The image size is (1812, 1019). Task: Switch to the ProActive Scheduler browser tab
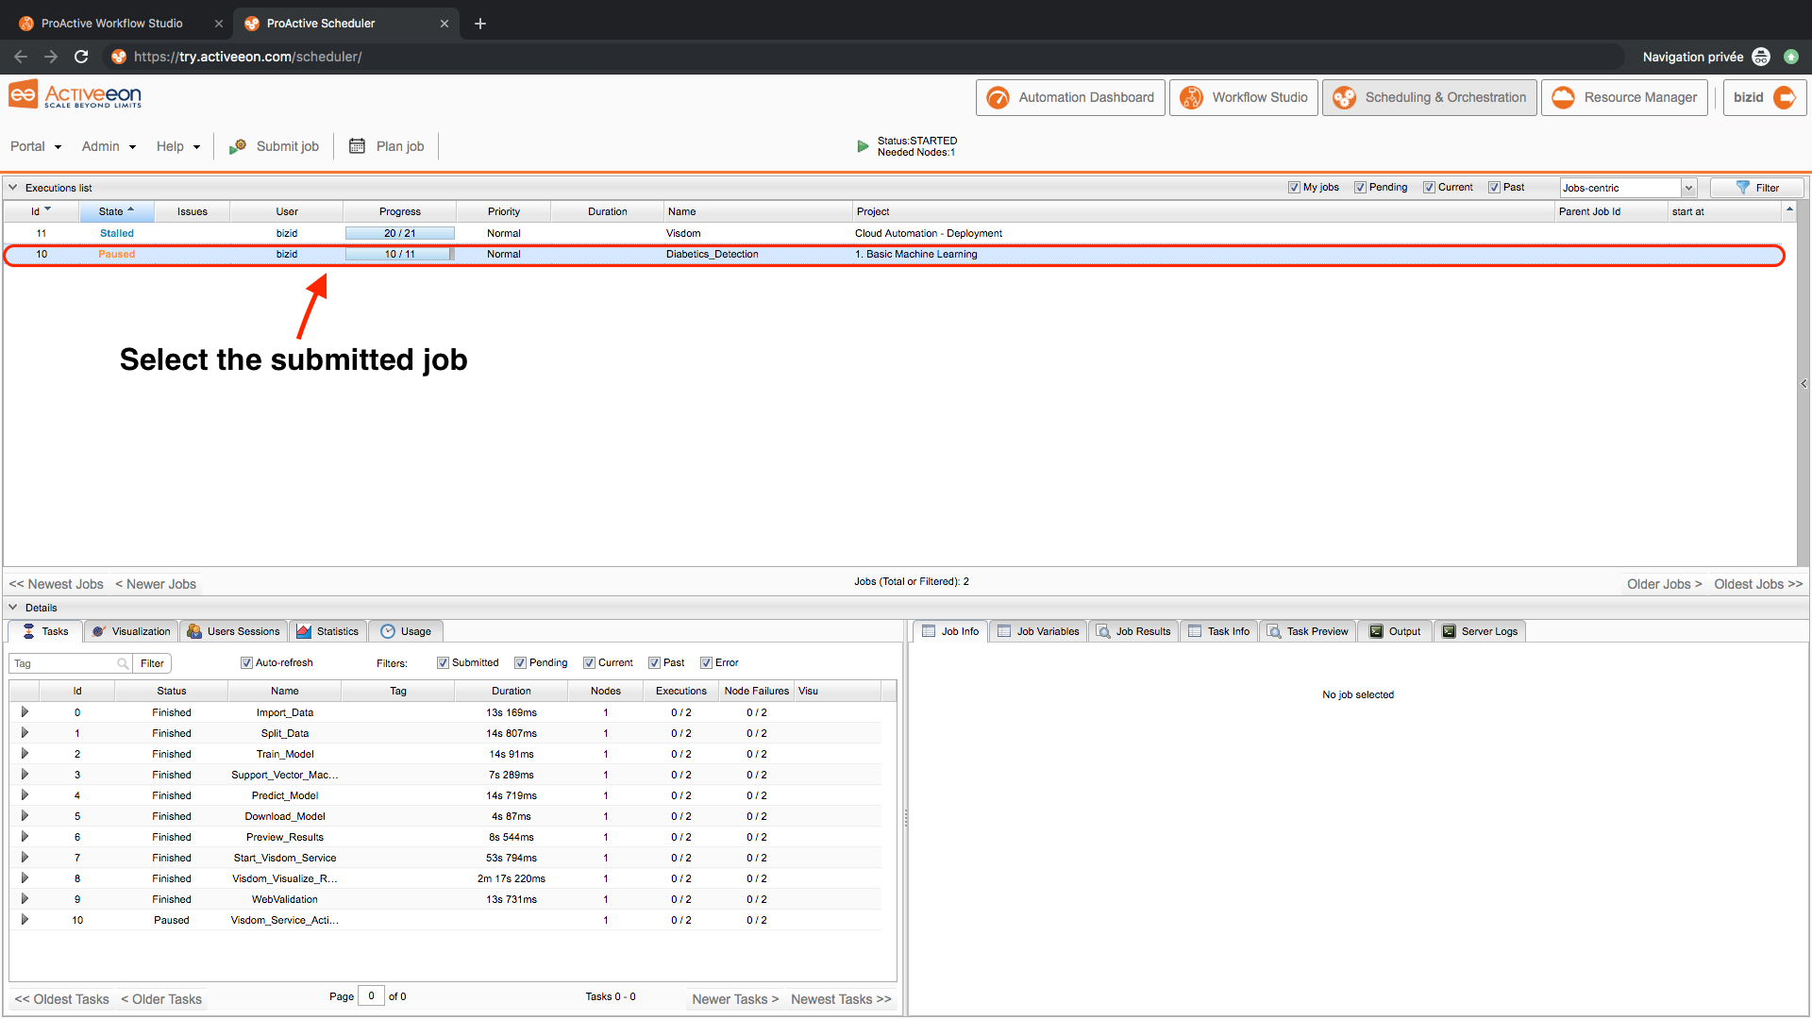[345, 24]
